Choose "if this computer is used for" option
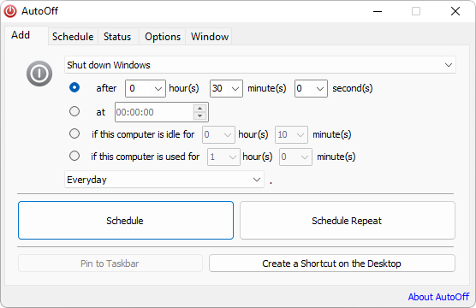Image resolution: width=476 pixels, height=308 pixels. pyautogui.click(x=74, y=156)
